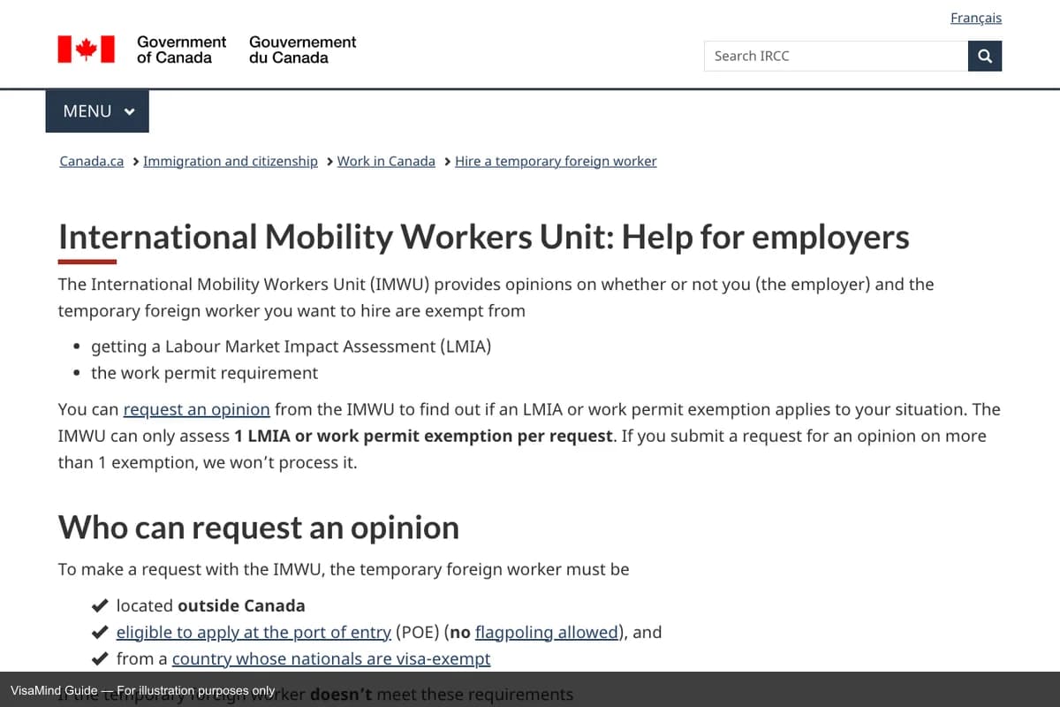Click chevron before "Hire a temporary foreign worker"
1060x707 pixels.
point(448,162)
